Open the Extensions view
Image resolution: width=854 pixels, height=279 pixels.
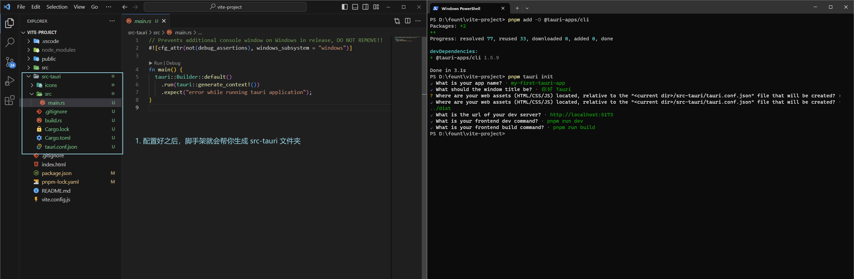pos(10,100)
